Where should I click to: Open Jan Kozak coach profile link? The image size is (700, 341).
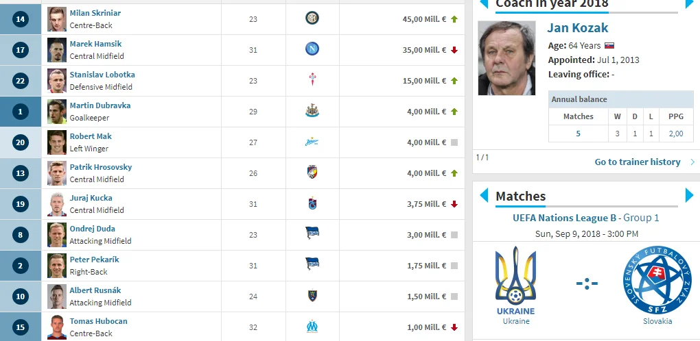click(x=577, y=28)
